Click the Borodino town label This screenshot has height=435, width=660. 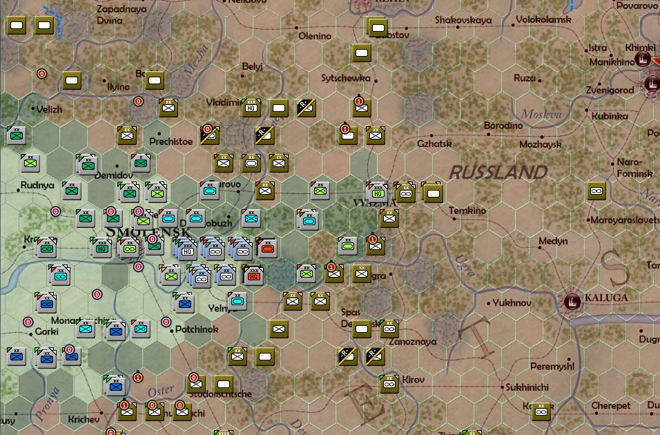503,126
